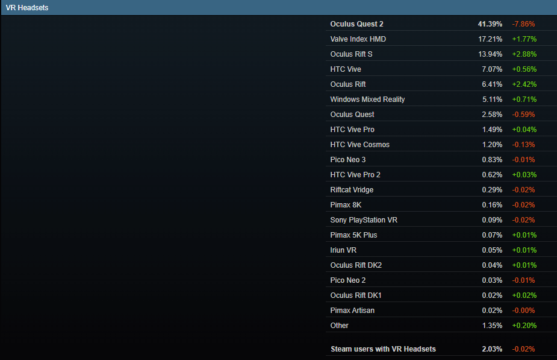The width and height of the screenshot is (557, 360).
Task: Click the 1.20% share value
Action: (x=492, y=145)
